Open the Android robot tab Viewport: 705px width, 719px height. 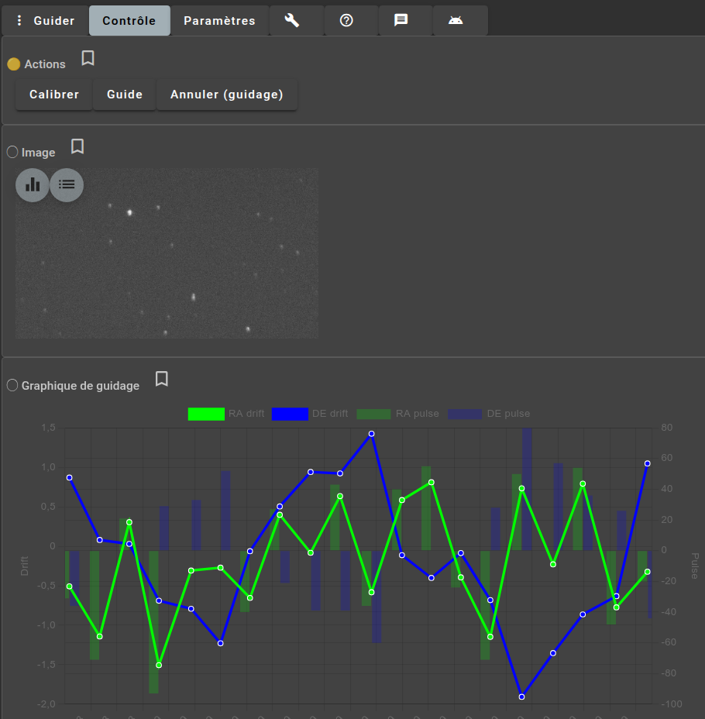click(x=456, y=21)
